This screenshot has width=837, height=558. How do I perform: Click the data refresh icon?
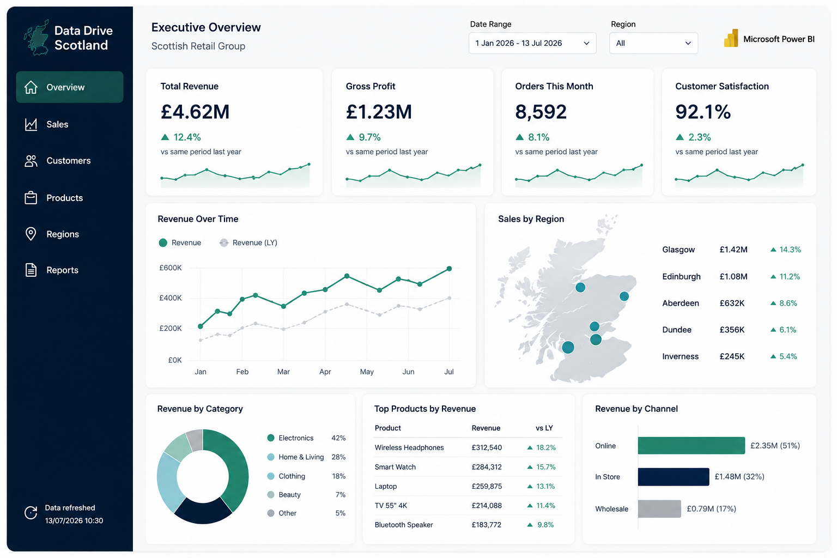pos(31,513)
